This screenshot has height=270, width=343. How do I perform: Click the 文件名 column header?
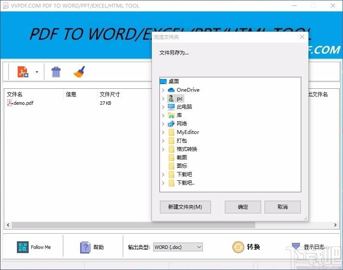click(15, 94)
